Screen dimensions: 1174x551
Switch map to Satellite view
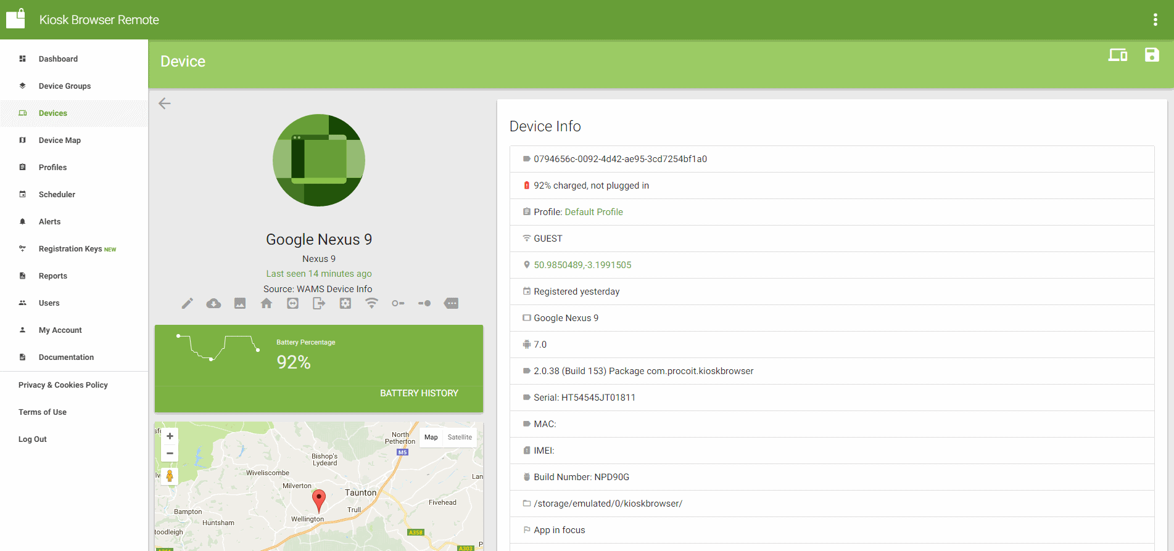click(x=460, y=437)
